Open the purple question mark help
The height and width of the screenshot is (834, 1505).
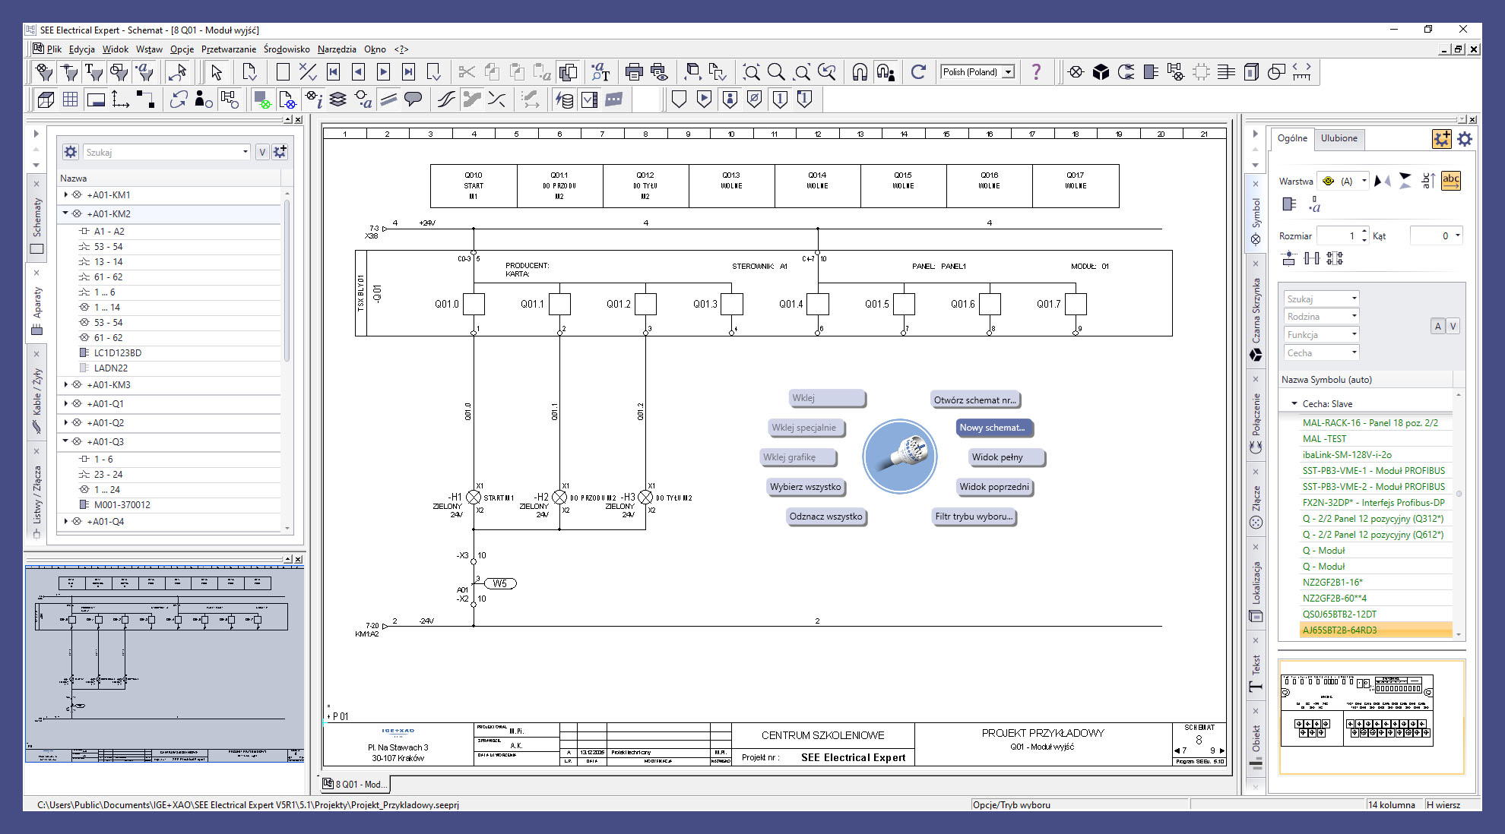pos(1036,71)
